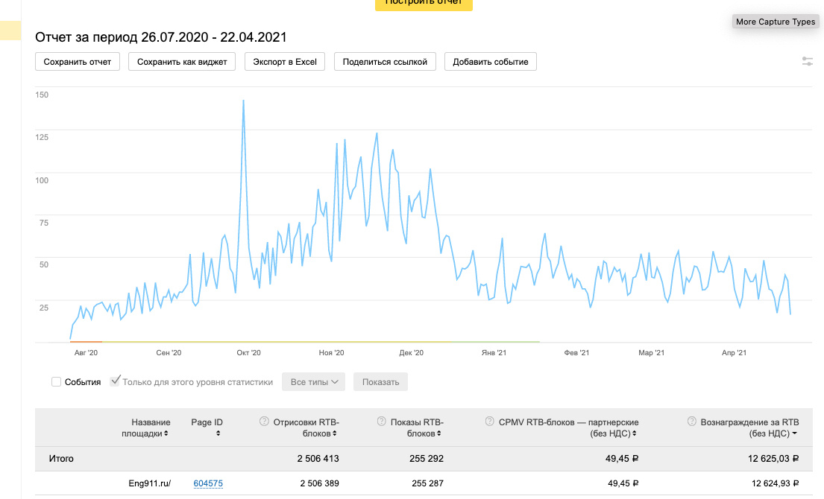Click the Окт '20 peak on chart

(243, 101)
